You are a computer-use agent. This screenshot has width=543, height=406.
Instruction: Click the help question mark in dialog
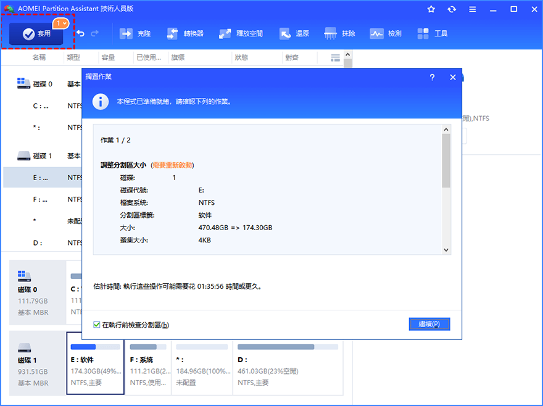pos(432,77)
